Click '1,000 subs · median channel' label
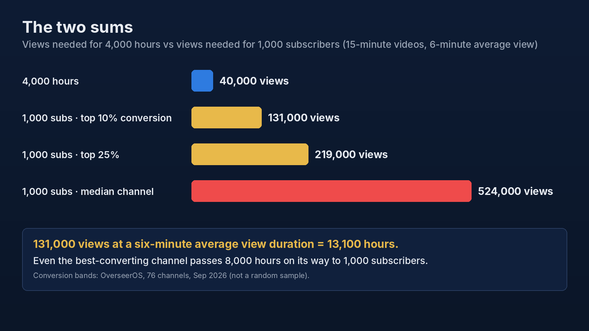 tap(88, 192)
